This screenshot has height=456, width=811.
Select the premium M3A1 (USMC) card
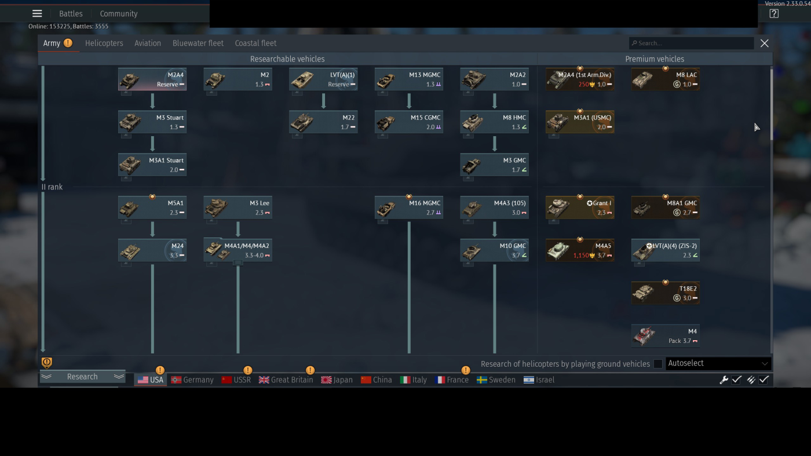point(580,122)
